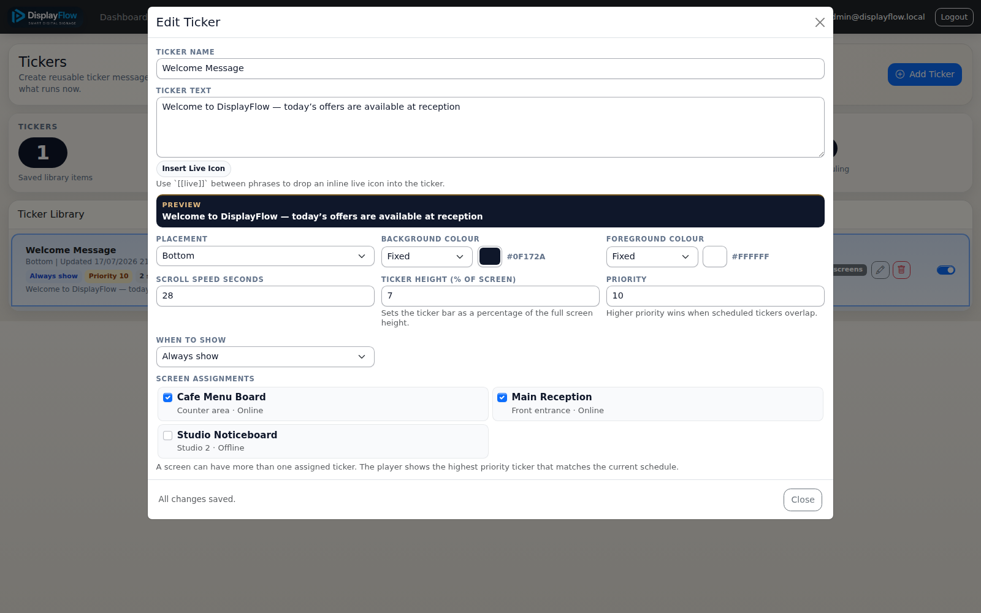Open the When to Show dropdown

coord(265,357)
